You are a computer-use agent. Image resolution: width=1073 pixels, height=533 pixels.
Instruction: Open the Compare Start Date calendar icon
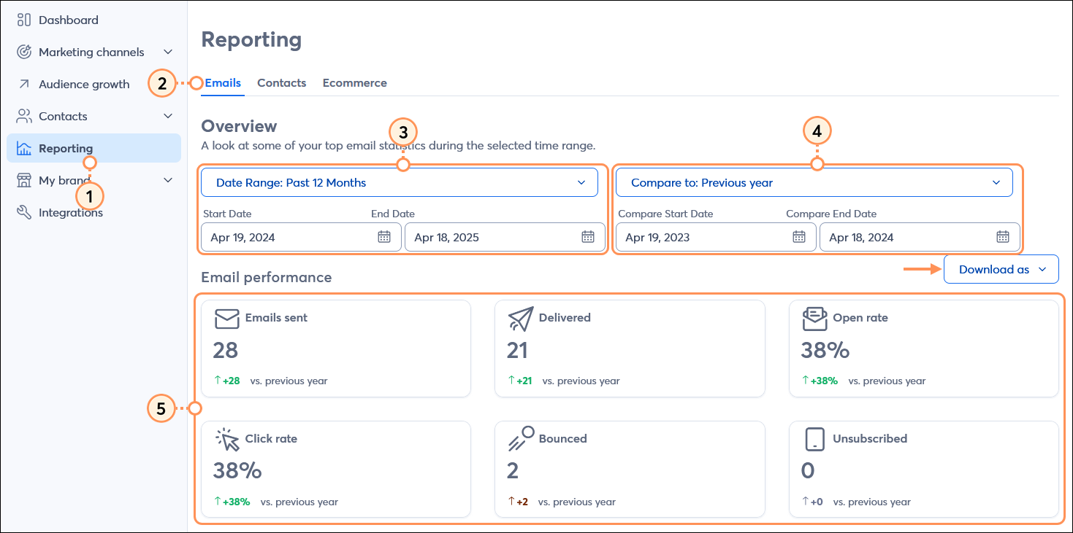[799, 237]
